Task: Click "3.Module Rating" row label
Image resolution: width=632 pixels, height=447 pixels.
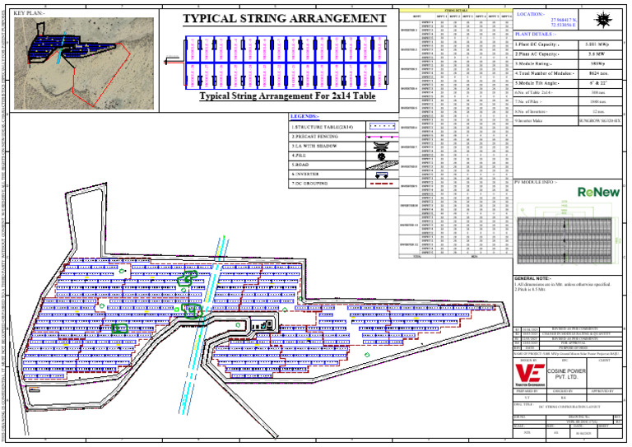Action: point(533,63)
